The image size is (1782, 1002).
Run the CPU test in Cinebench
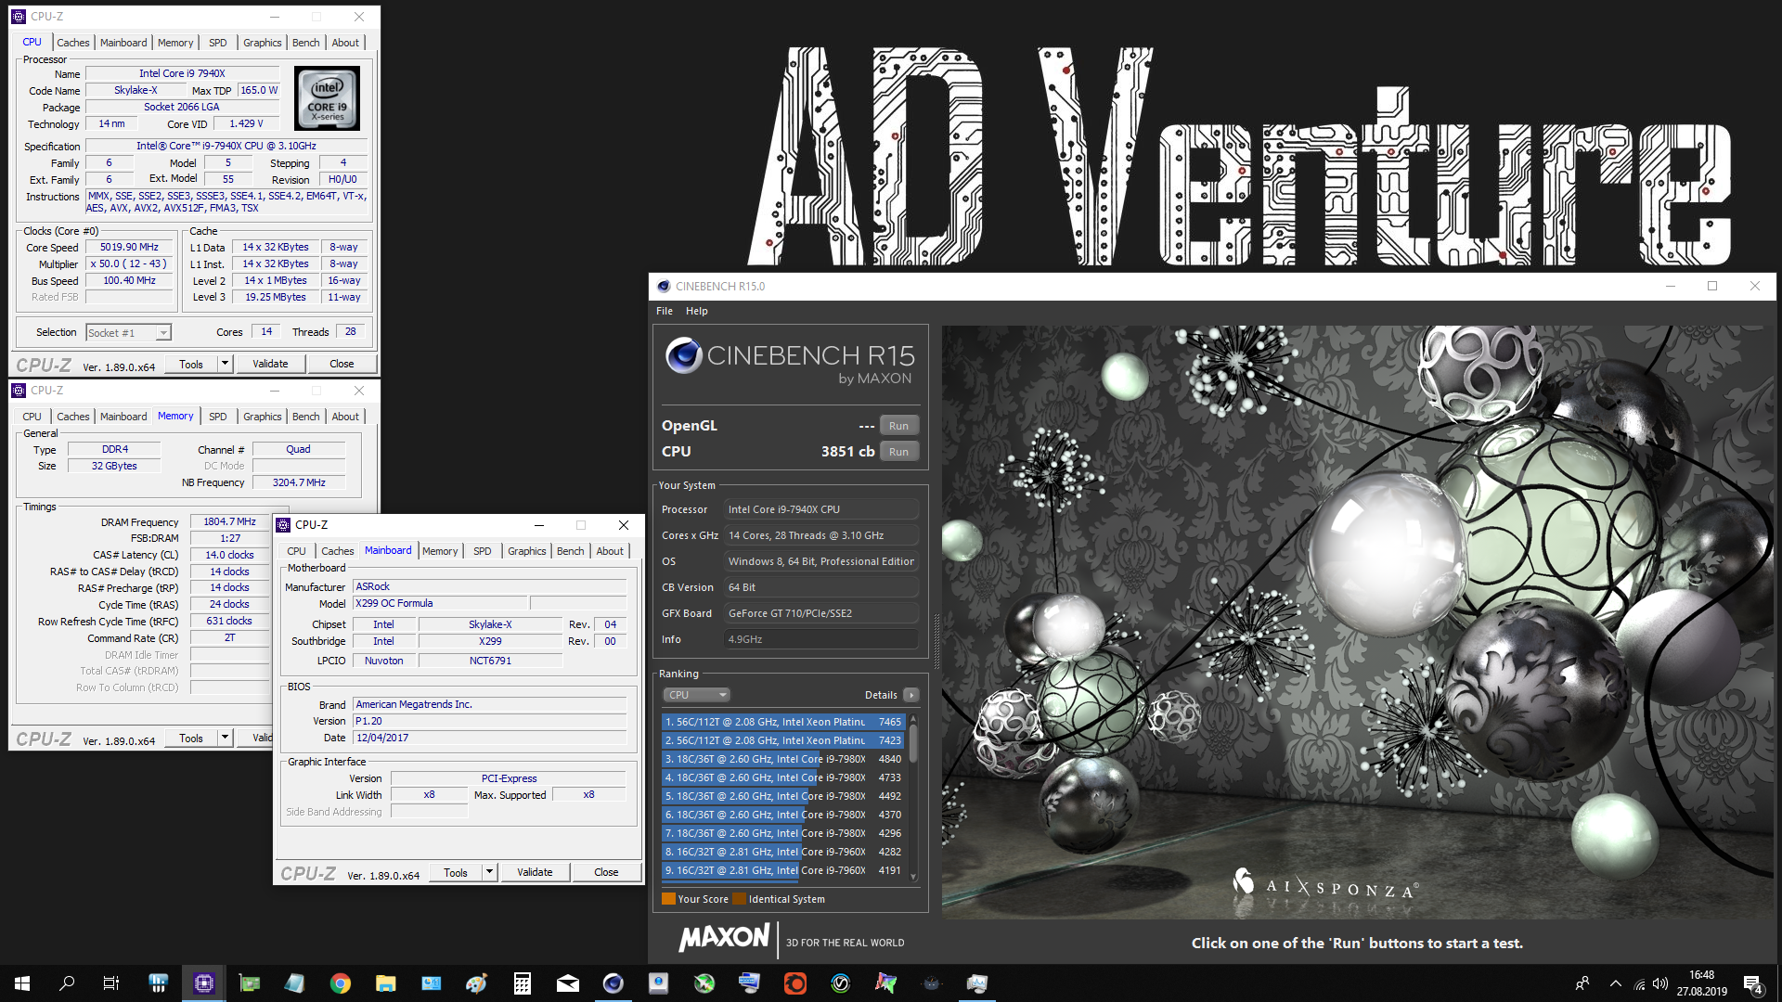coord(898,452)
